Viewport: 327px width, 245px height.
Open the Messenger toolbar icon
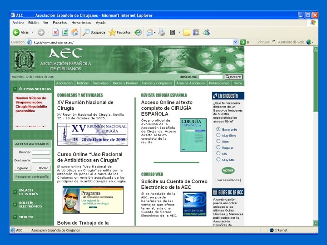pos(206,32)
